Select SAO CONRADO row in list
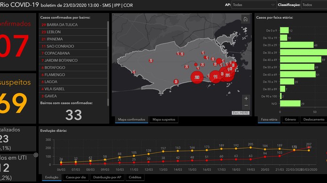 (x=73, y=46)
